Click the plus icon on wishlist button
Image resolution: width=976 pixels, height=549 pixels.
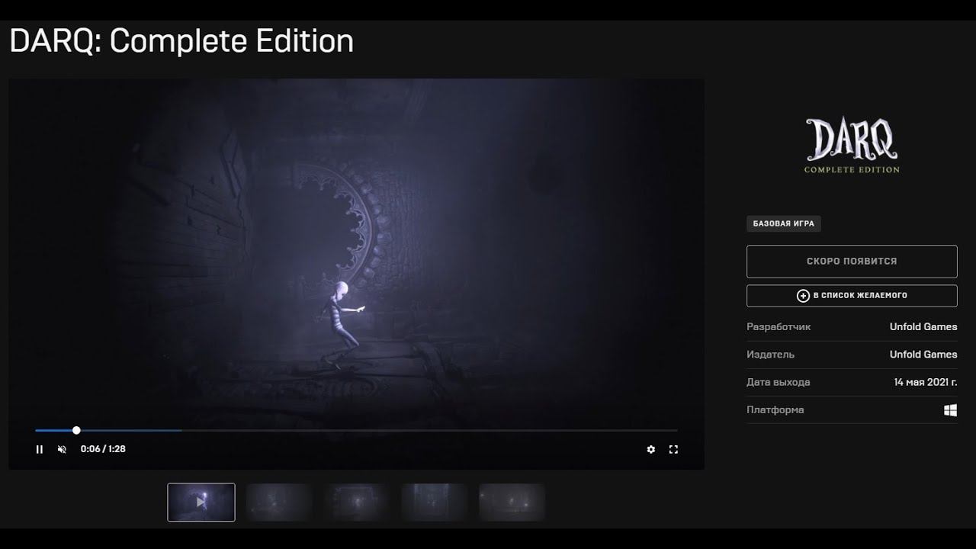pos(803,296)
